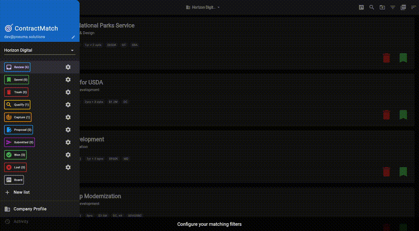Screen dimensions: 419x231
Task: Open settings gear for Submitted list
Action: [68, 143]
